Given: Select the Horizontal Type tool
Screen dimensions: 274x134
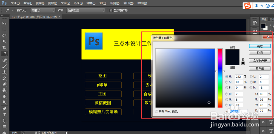Looking at the screenshot, I should click(4, 115).
